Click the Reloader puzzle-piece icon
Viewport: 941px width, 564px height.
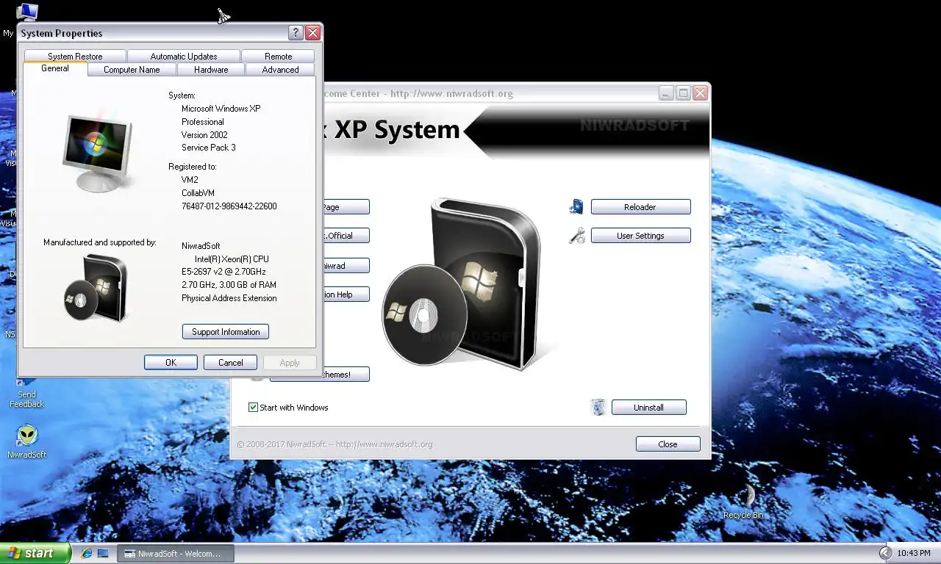[576, 207]
